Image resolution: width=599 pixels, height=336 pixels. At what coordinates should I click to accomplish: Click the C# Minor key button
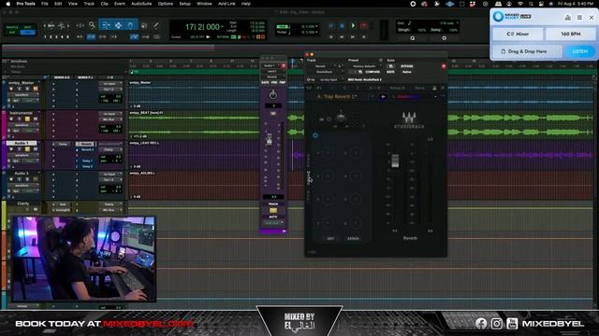click(x=518, y=34)
